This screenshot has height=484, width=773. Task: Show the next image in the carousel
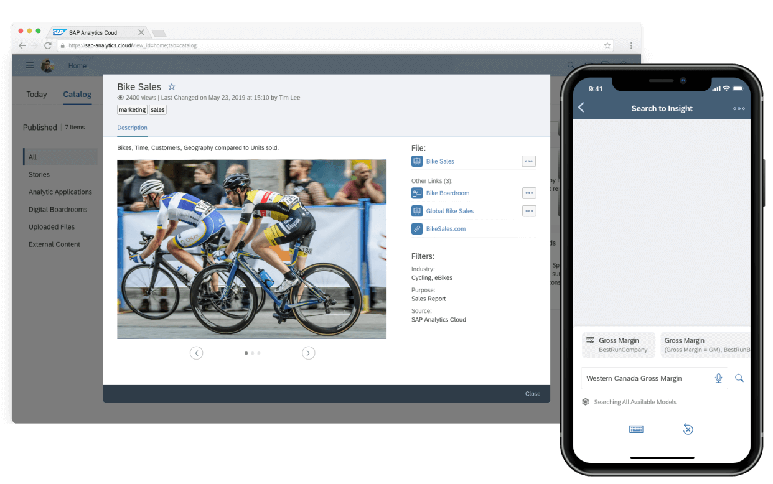point(308,353)
